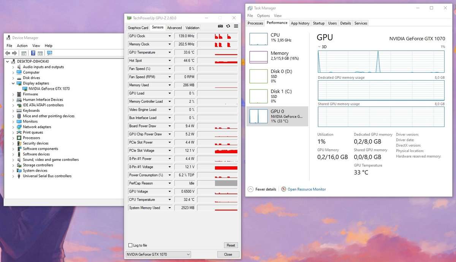The width and height of the screenshot is (456, 262).
Task: Click the Properties icon in Device Manager toolbar
Action: [x=40, y=53]
